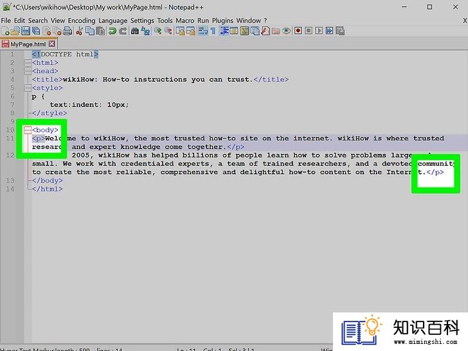468x351 pixels.
Task: Click the Replace toolbar icon
Action: [145, 31]
